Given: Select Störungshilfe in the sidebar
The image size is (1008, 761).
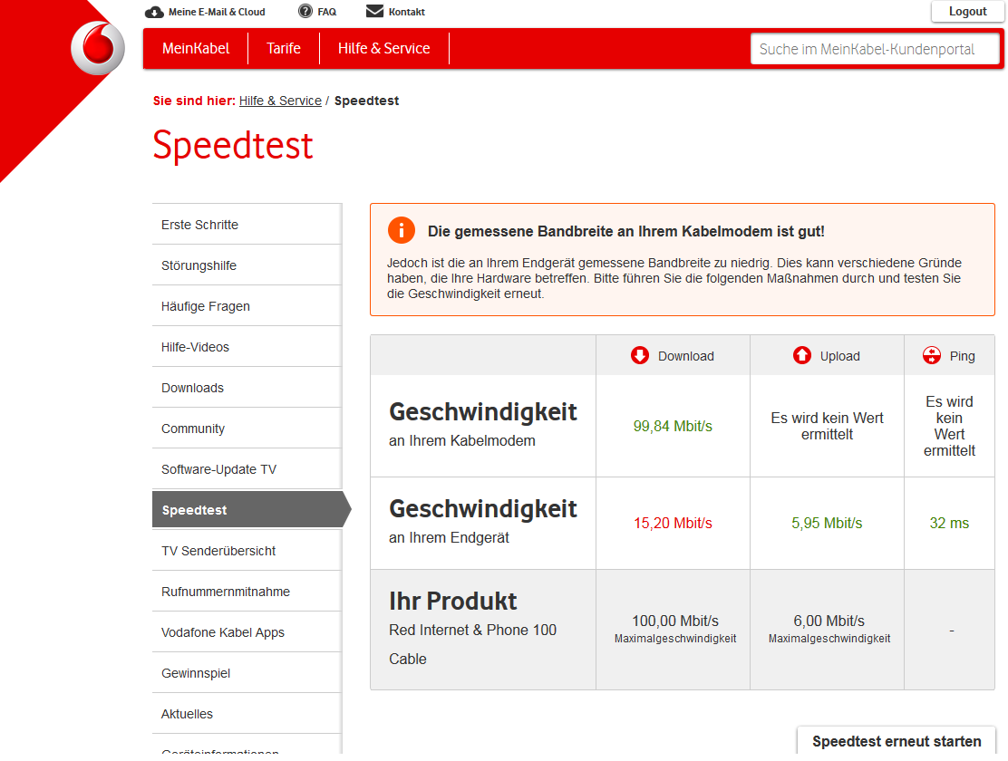Looking at the screenshot, I should 247,265.
